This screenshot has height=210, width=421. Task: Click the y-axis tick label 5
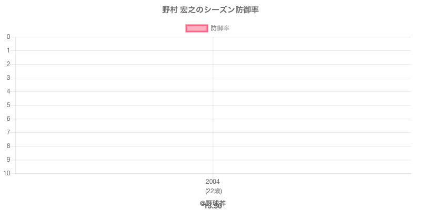(8, 105)
